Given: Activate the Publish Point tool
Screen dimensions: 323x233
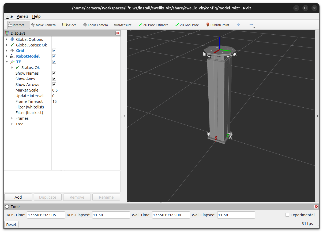Looking at the screenshot, I should point(217,25).
